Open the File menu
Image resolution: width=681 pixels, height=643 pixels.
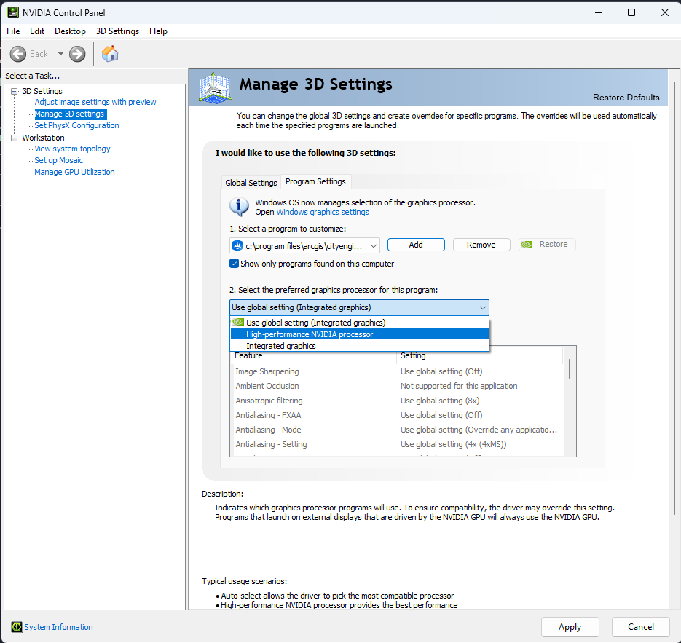click(13, 31)
